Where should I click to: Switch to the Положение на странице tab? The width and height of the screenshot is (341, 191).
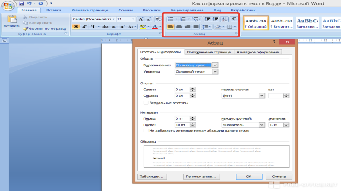point(209,52)
